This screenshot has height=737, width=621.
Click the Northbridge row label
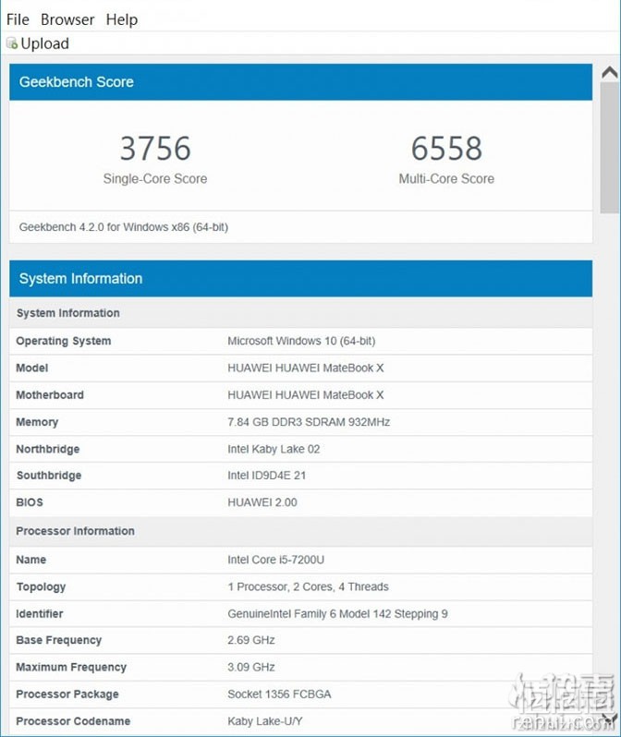click(x=47, y=450)
